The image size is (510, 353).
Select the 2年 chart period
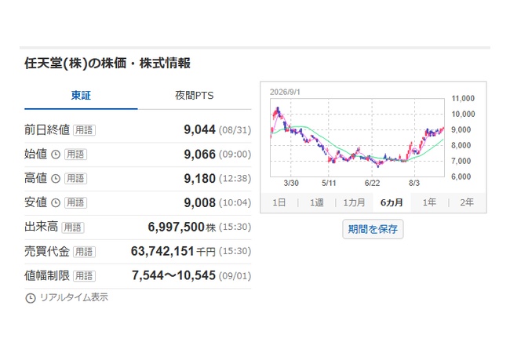click(467, 202)
